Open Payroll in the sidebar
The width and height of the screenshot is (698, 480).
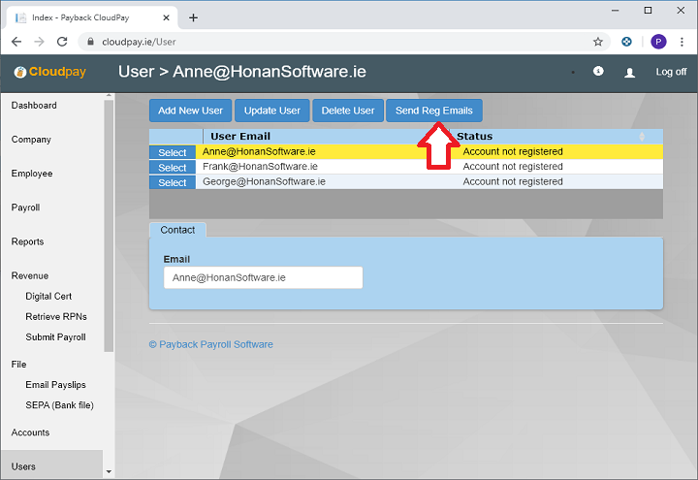[26, 208]
